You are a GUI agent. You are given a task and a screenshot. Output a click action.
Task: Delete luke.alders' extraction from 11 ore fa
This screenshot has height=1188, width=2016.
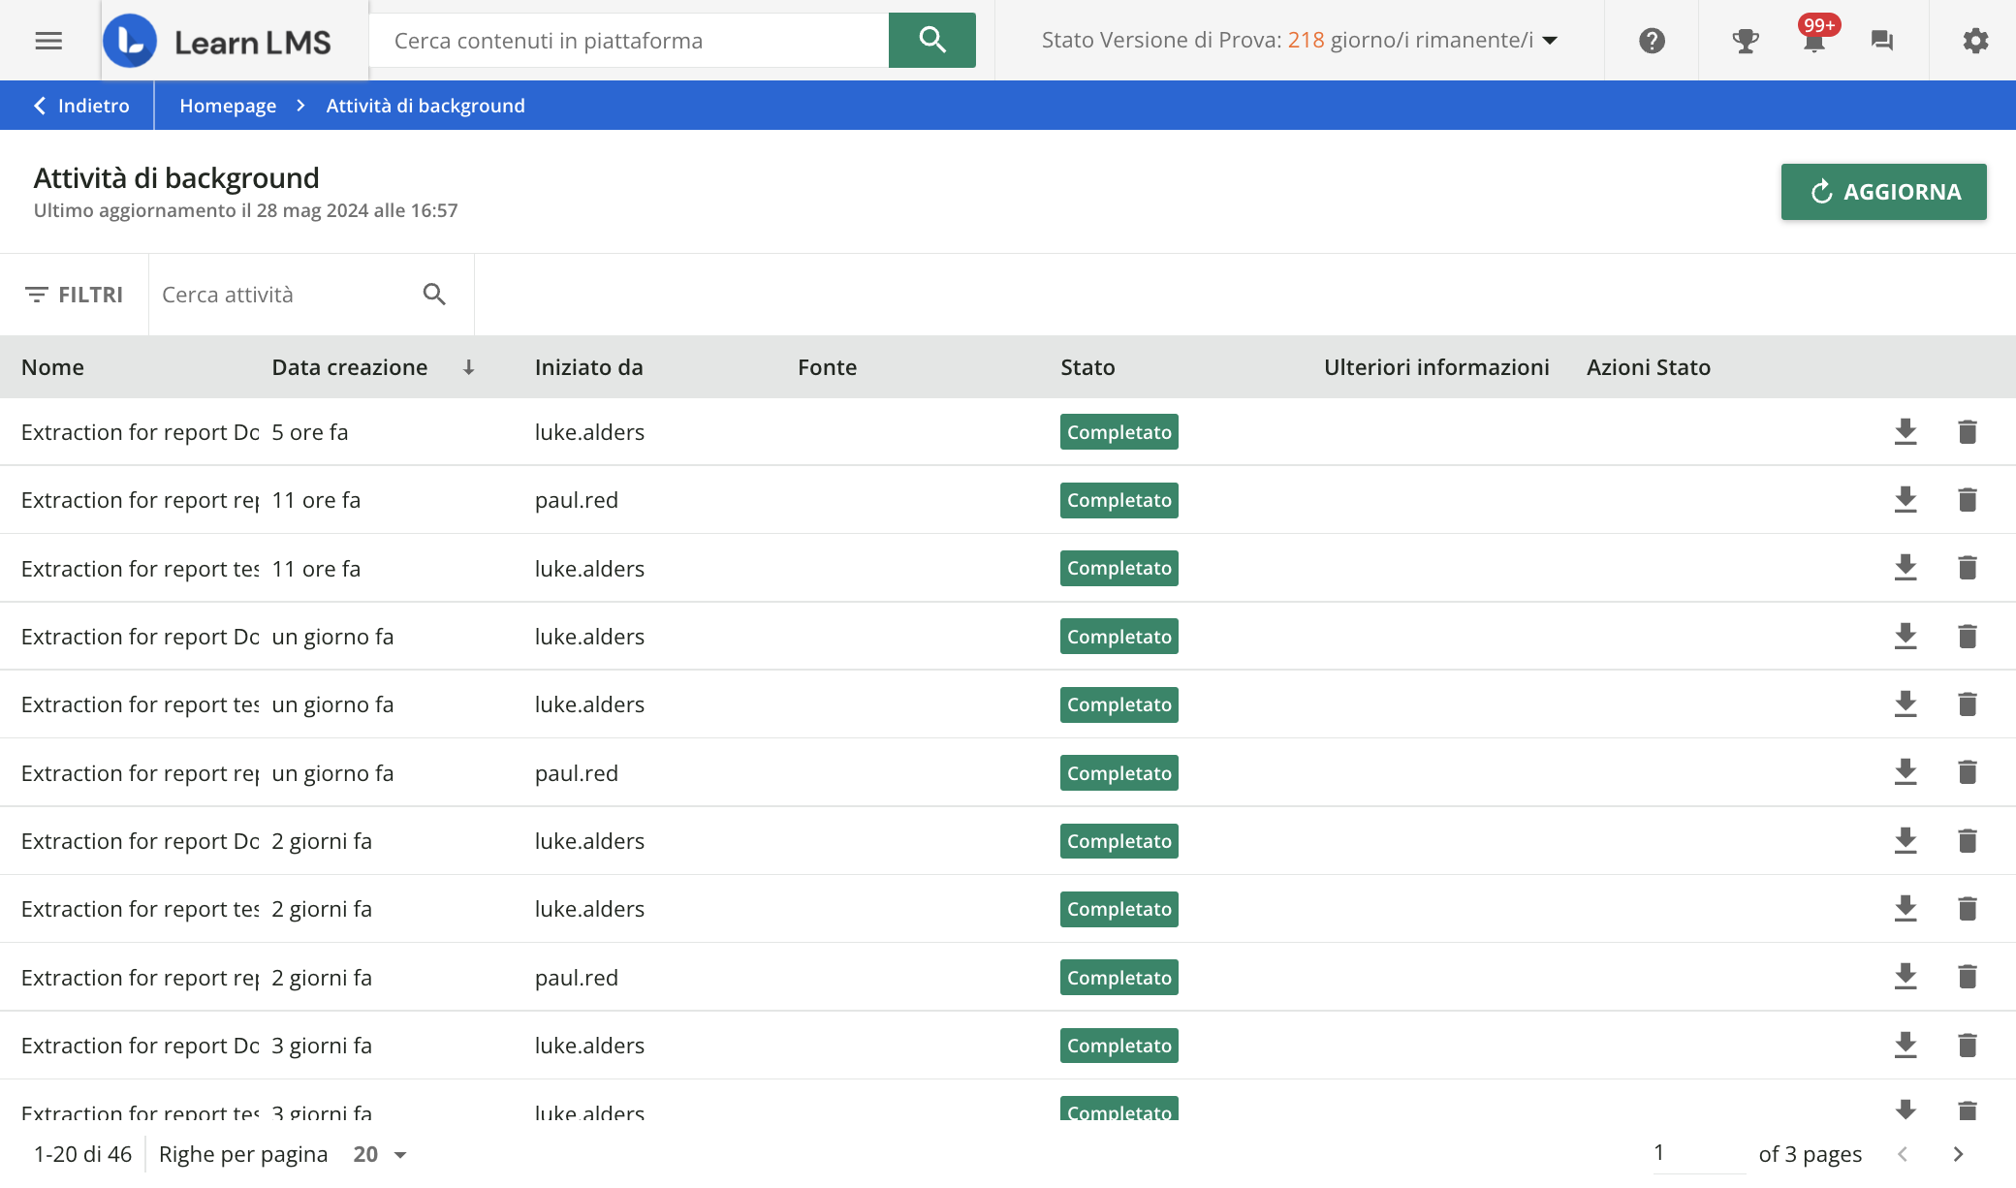coord(1968,568)
